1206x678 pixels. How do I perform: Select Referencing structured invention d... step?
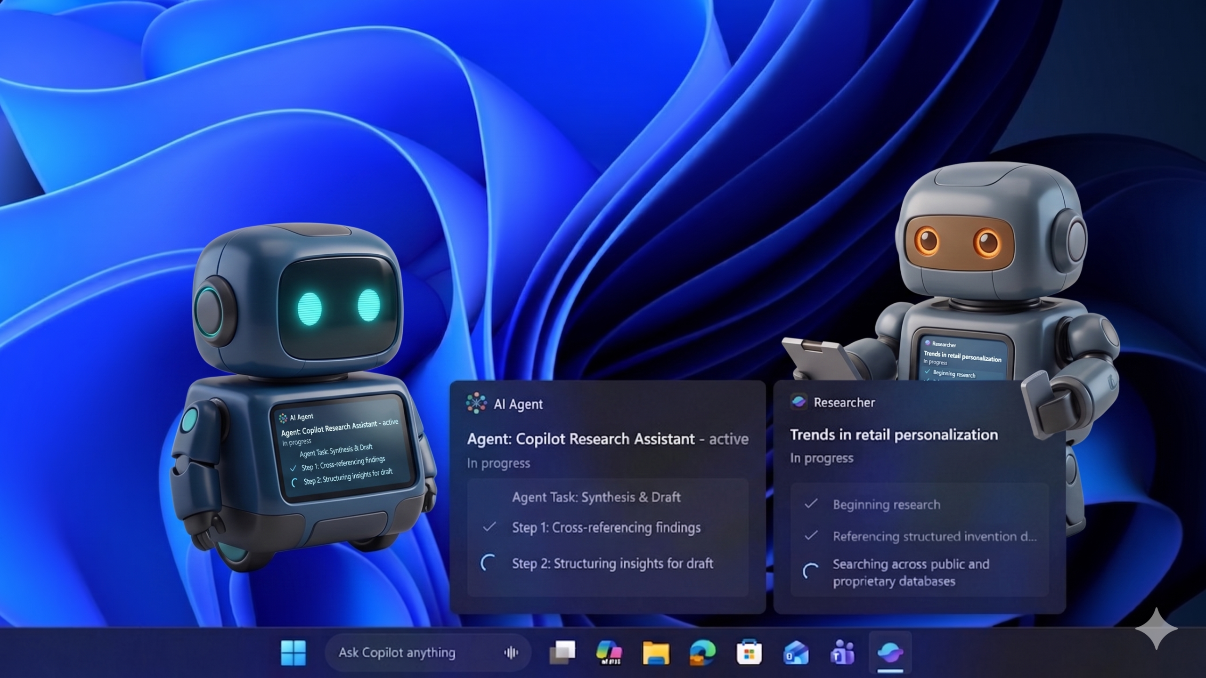coord(935,536)
